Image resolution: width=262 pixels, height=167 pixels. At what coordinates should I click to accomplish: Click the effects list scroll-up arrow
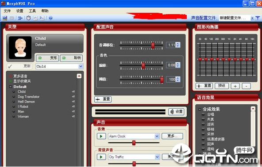click(253, 109)
